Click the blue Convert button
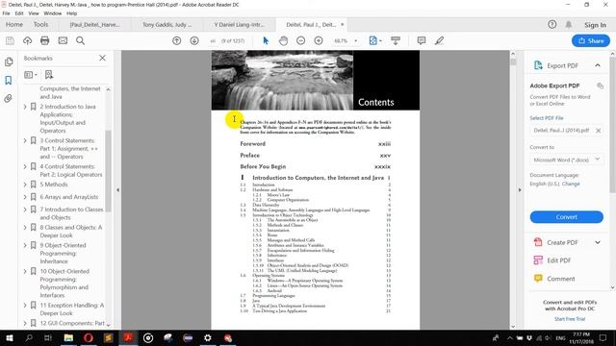Screen dimensions: 616x346 (x=566, y=217)
